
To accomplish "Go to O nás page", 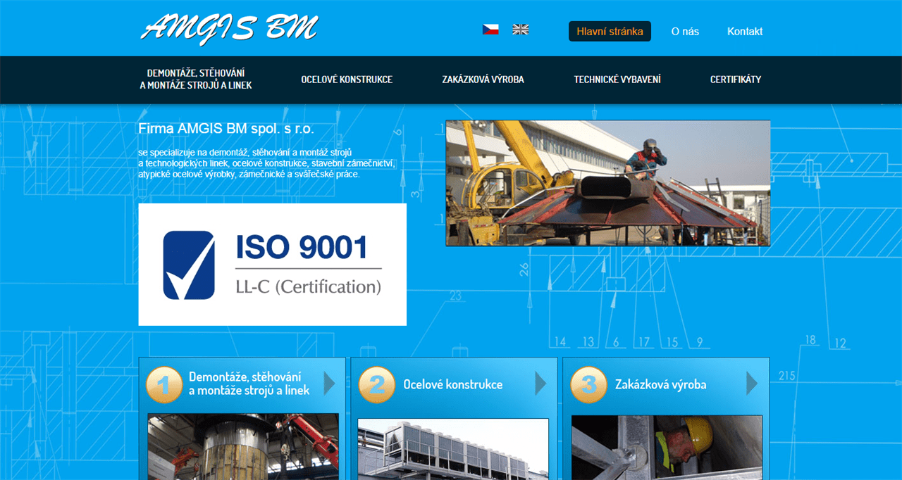I will tap(685, 31).
